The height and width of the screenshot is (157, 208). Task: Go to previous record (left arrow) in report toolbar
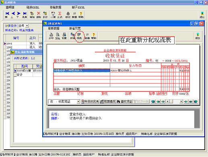(13, 15)
